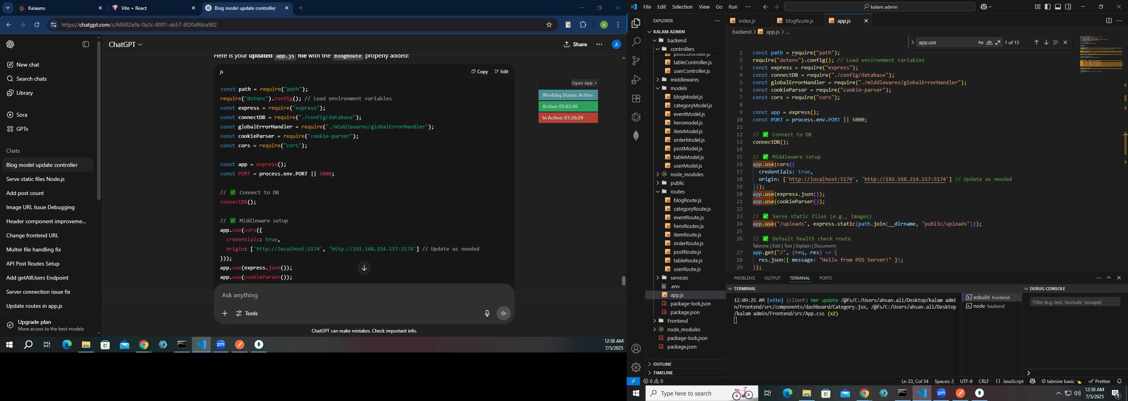This screenshot has width=1128, height=401.
Task: Toggle Match Whole Word in the find widget
Action: click(989, 42)
